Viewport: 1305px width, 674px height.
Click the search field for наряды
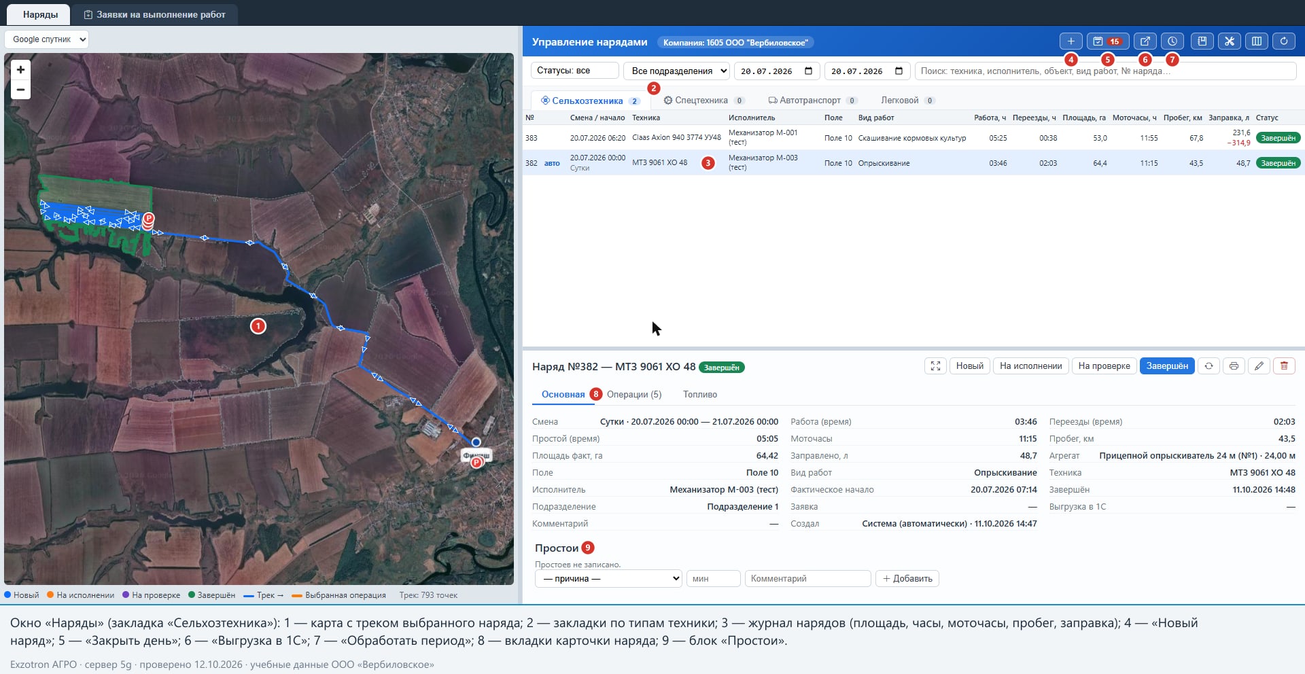coord(1105,71)
